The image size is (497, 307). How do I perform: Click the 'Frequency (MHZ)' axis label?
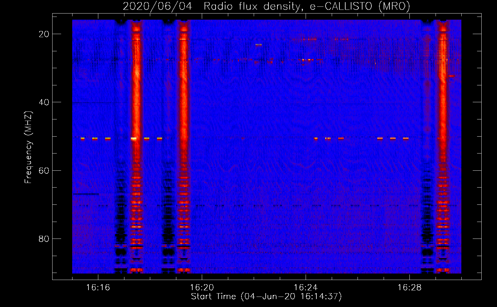[28, 147]
